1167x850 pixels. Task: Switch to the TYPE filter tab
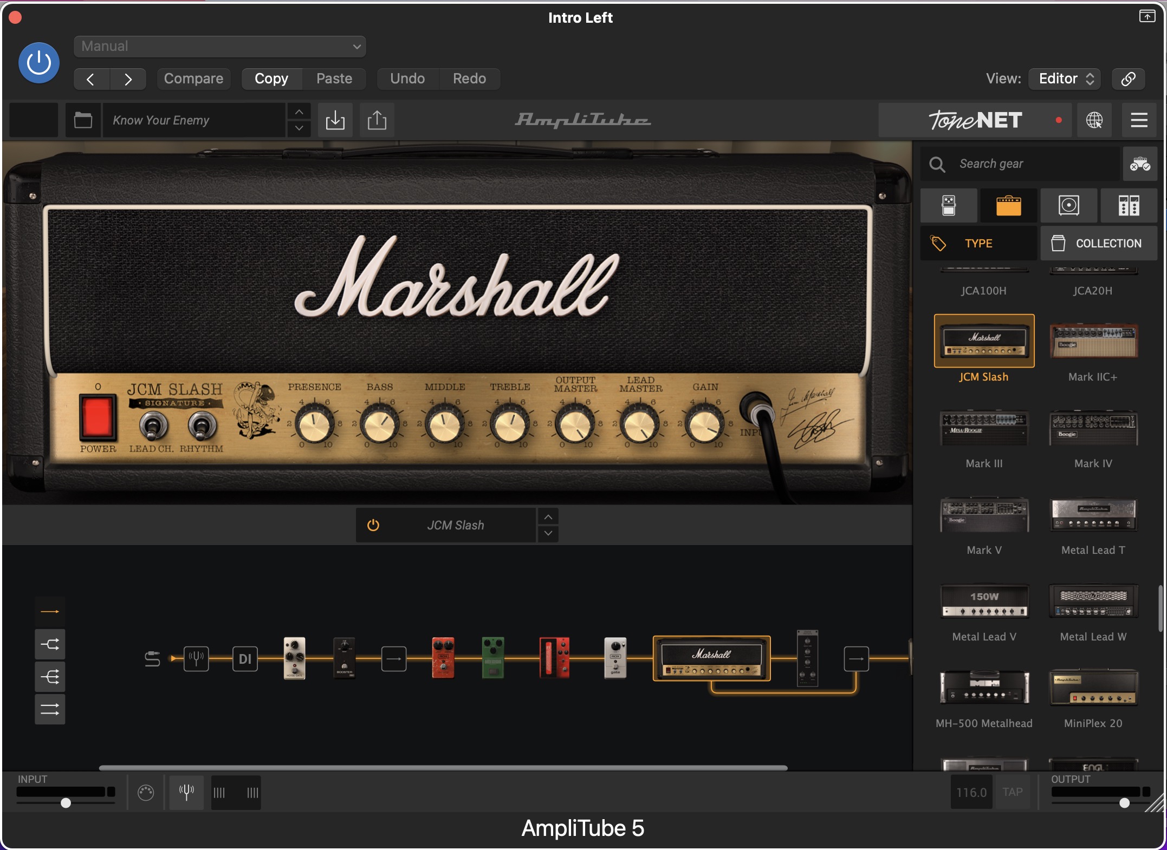pos(978,244)
